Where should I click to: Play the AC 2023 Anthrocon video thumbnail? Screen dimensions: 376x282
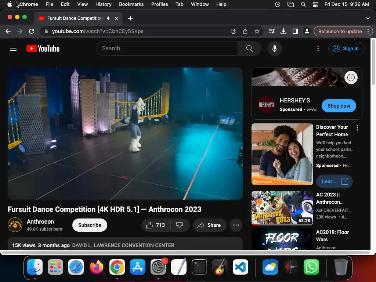282,208
